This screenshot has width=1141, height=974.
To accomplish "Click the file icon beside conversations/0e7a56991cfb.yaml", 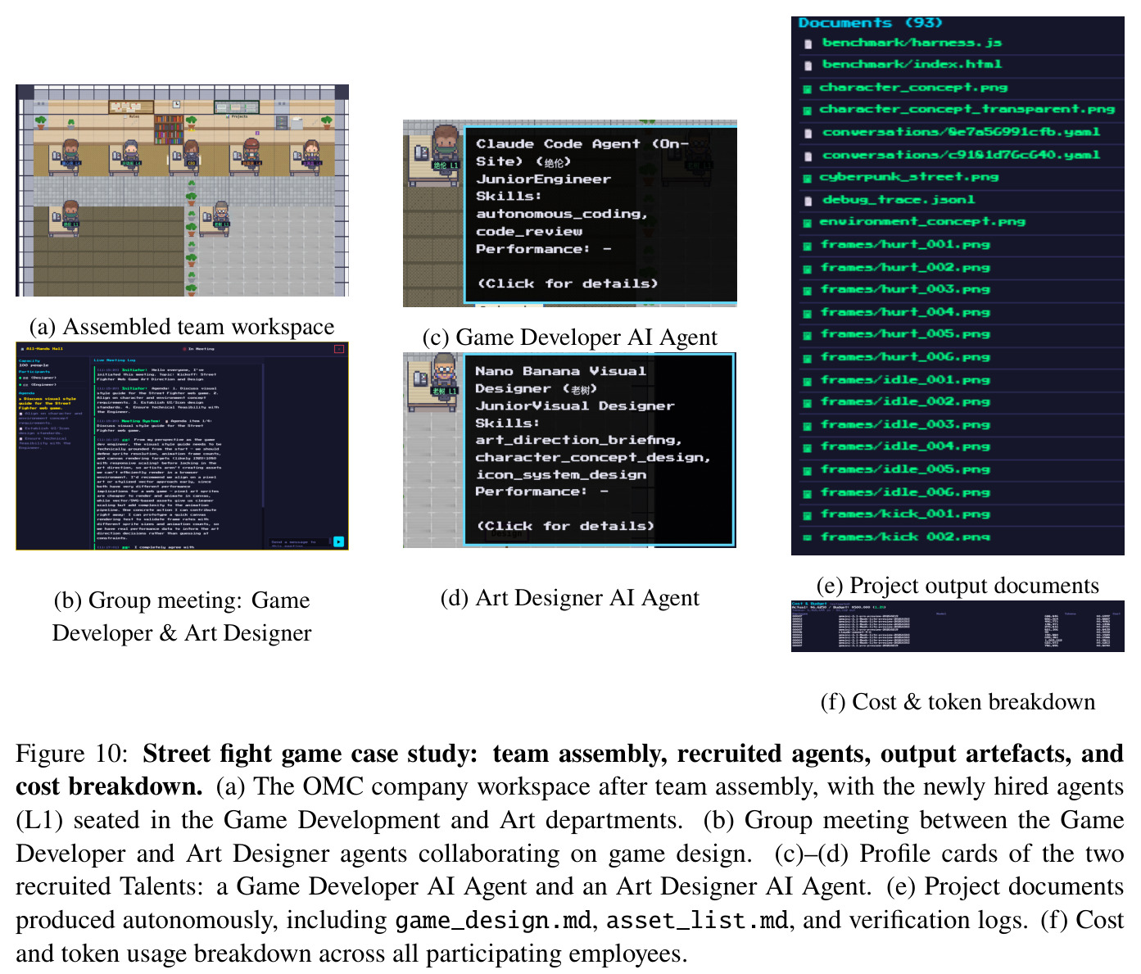I will pos(808,133).
